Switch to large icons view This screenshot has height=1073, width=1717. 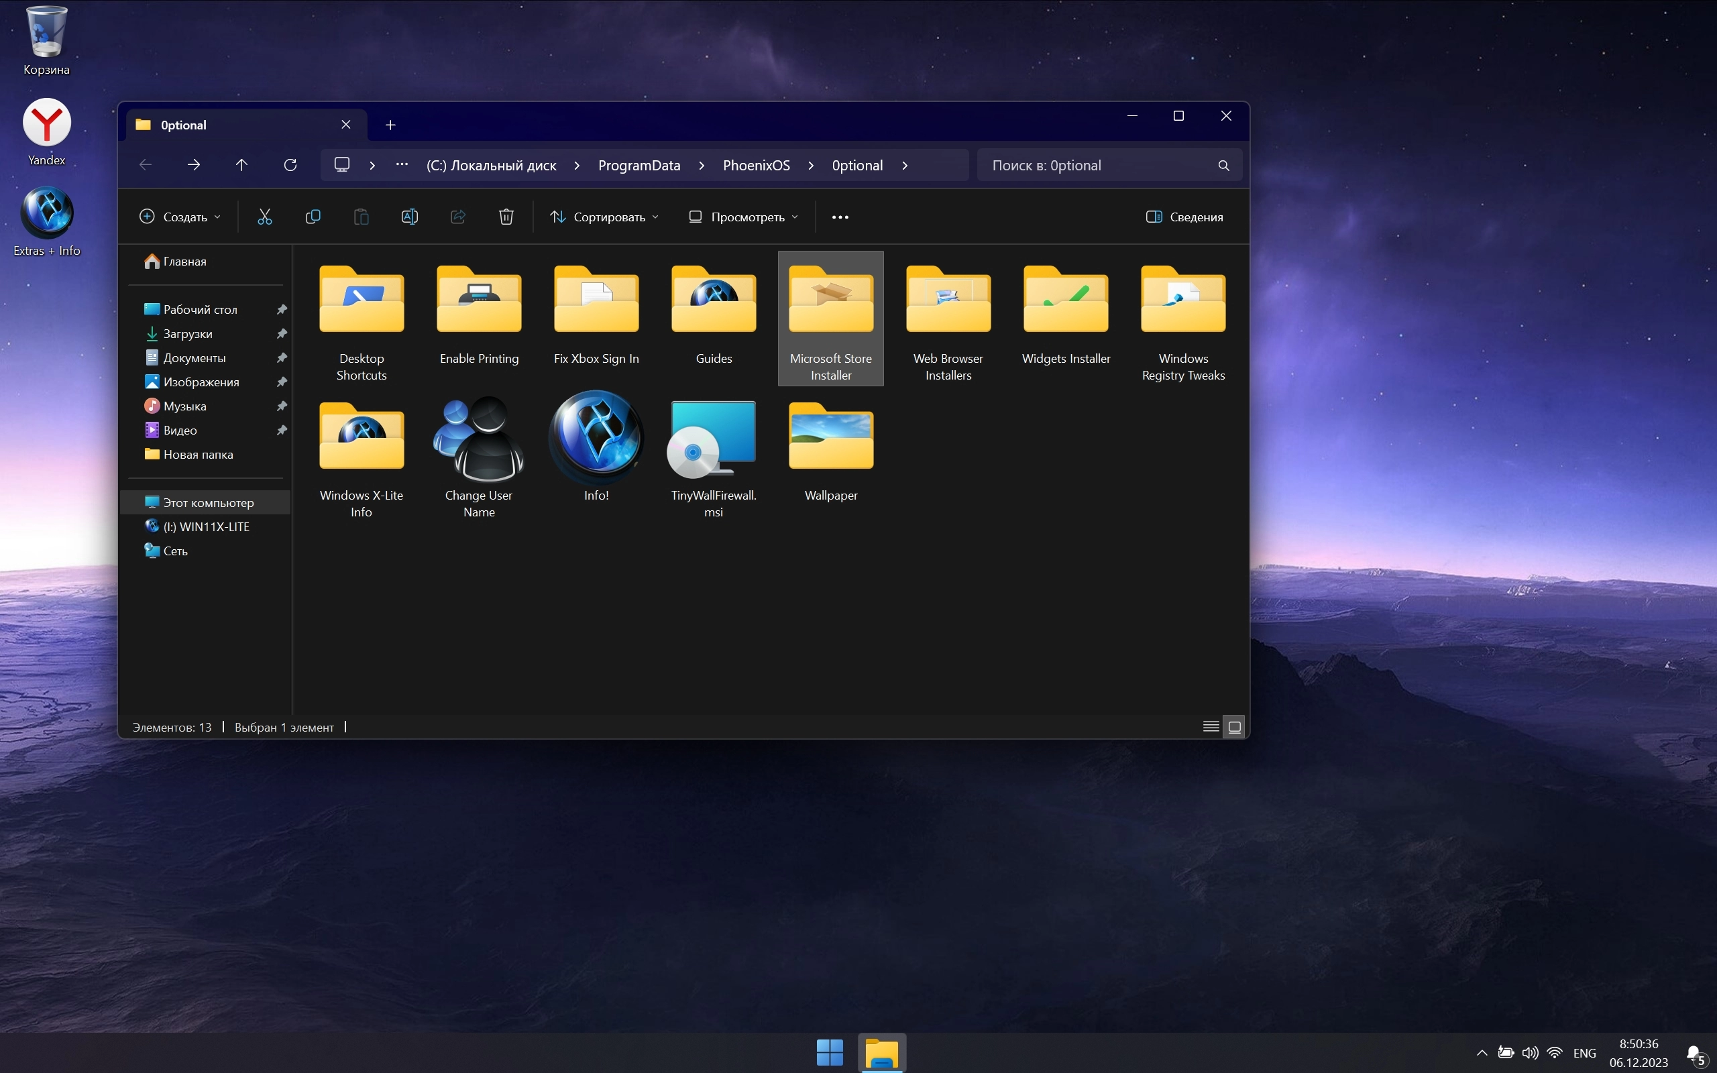1235,727
